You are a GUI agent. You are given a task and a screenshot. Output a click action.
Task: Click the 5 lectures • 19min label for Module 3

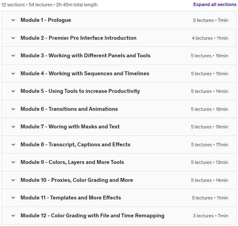(x=209, y=56)
